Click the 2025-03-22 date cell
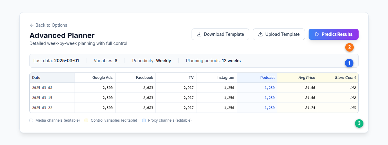Image resolution: width=388 pixels, height=145 pixels. pyautogui.click(x=52, y=108)
